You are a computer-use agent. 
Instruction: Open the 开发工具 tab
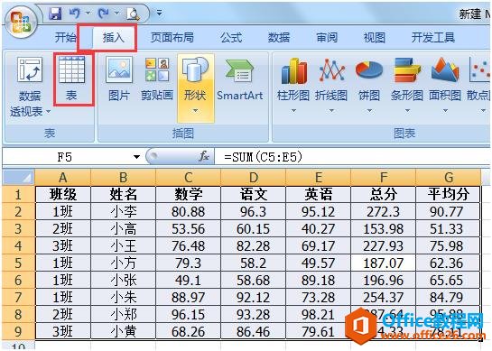coord(433,38)
